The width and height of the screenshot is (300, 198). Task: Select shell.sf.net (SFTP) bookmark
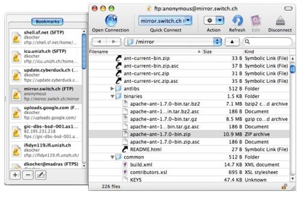point(46,38)
